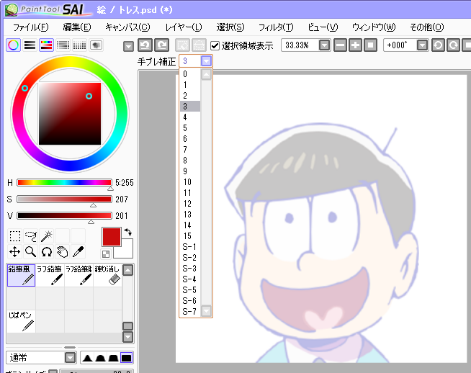The image size is (471, 373).
Task: Select stabilizer value 5 in list
Action: tap(190, 128)
